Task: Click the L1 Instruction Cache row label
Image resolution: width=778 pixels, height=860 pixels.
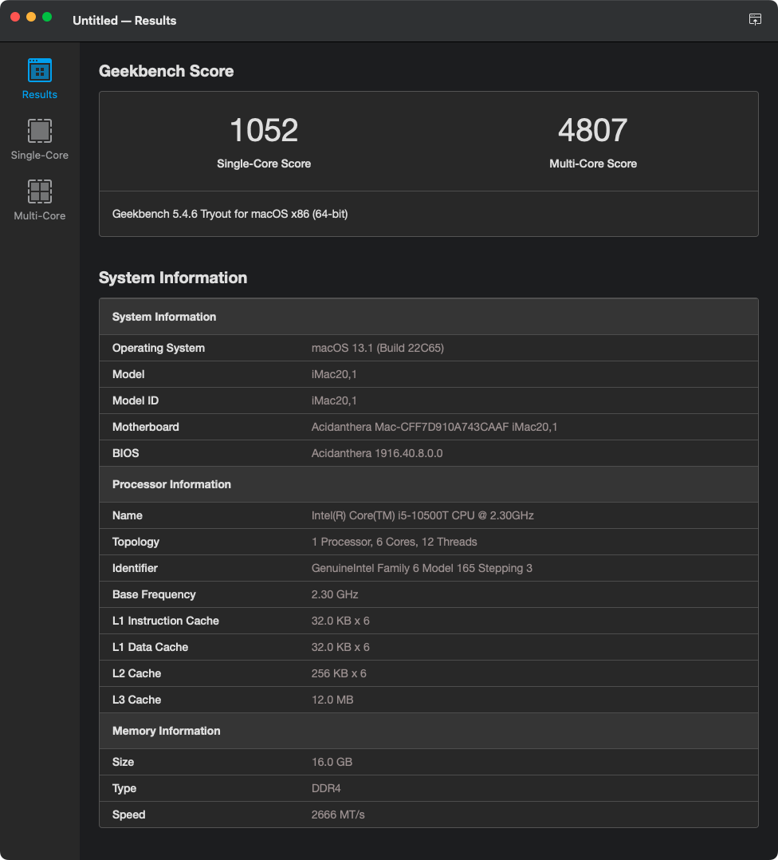Action: click(x=166, y=621)
